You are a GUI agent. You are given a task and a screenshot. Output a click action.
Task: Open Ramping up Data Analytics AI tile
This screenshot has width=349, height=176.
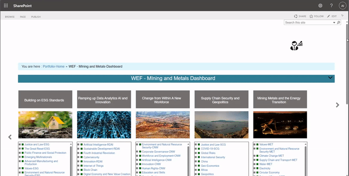[x=104, y=99]
